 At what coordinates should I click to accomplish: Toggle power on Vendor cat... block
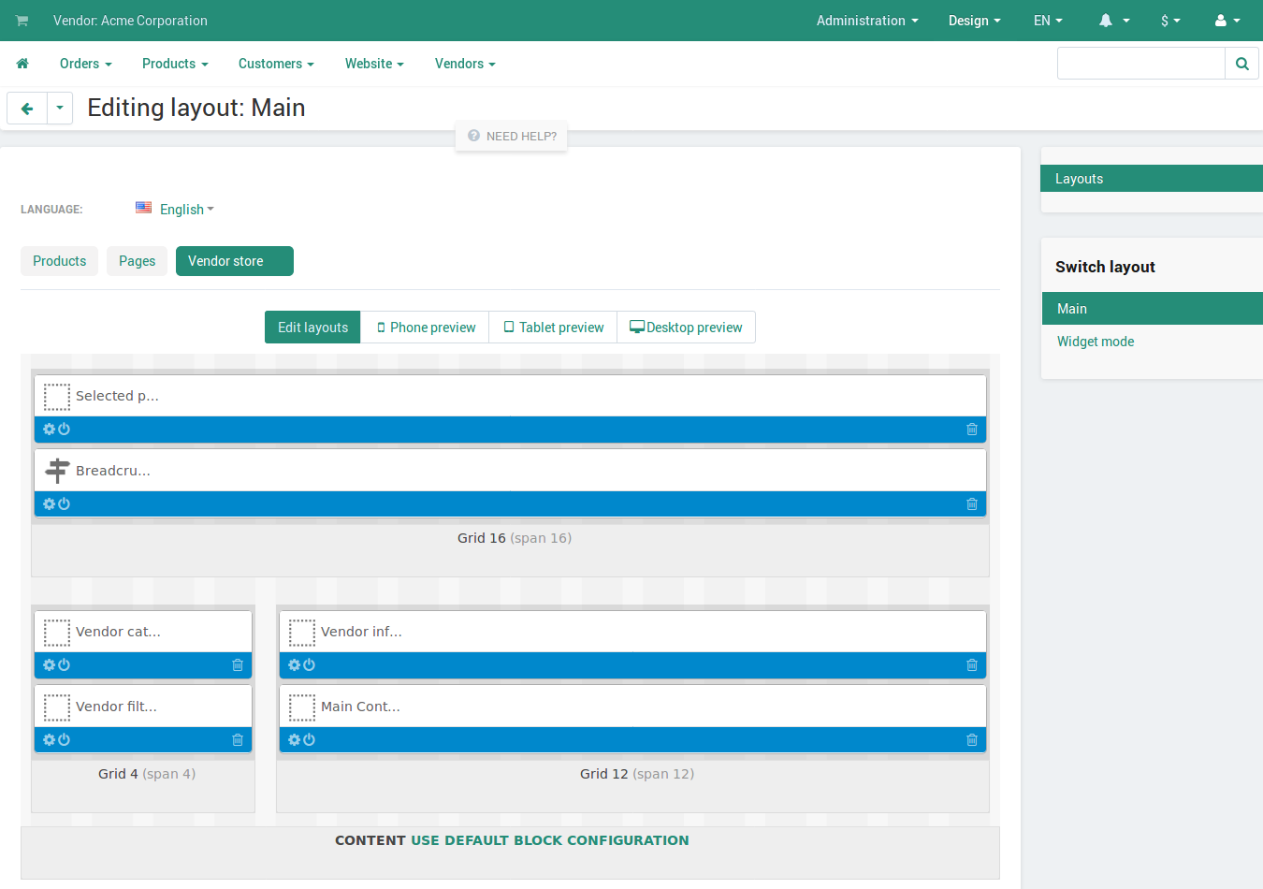pos(65,665)
